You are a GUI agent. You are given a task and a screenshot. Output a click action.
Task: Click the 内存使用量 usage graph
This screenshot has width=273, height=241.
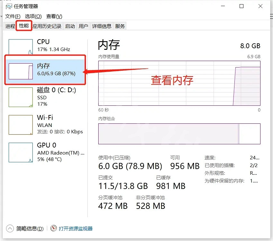pos(179,83)
